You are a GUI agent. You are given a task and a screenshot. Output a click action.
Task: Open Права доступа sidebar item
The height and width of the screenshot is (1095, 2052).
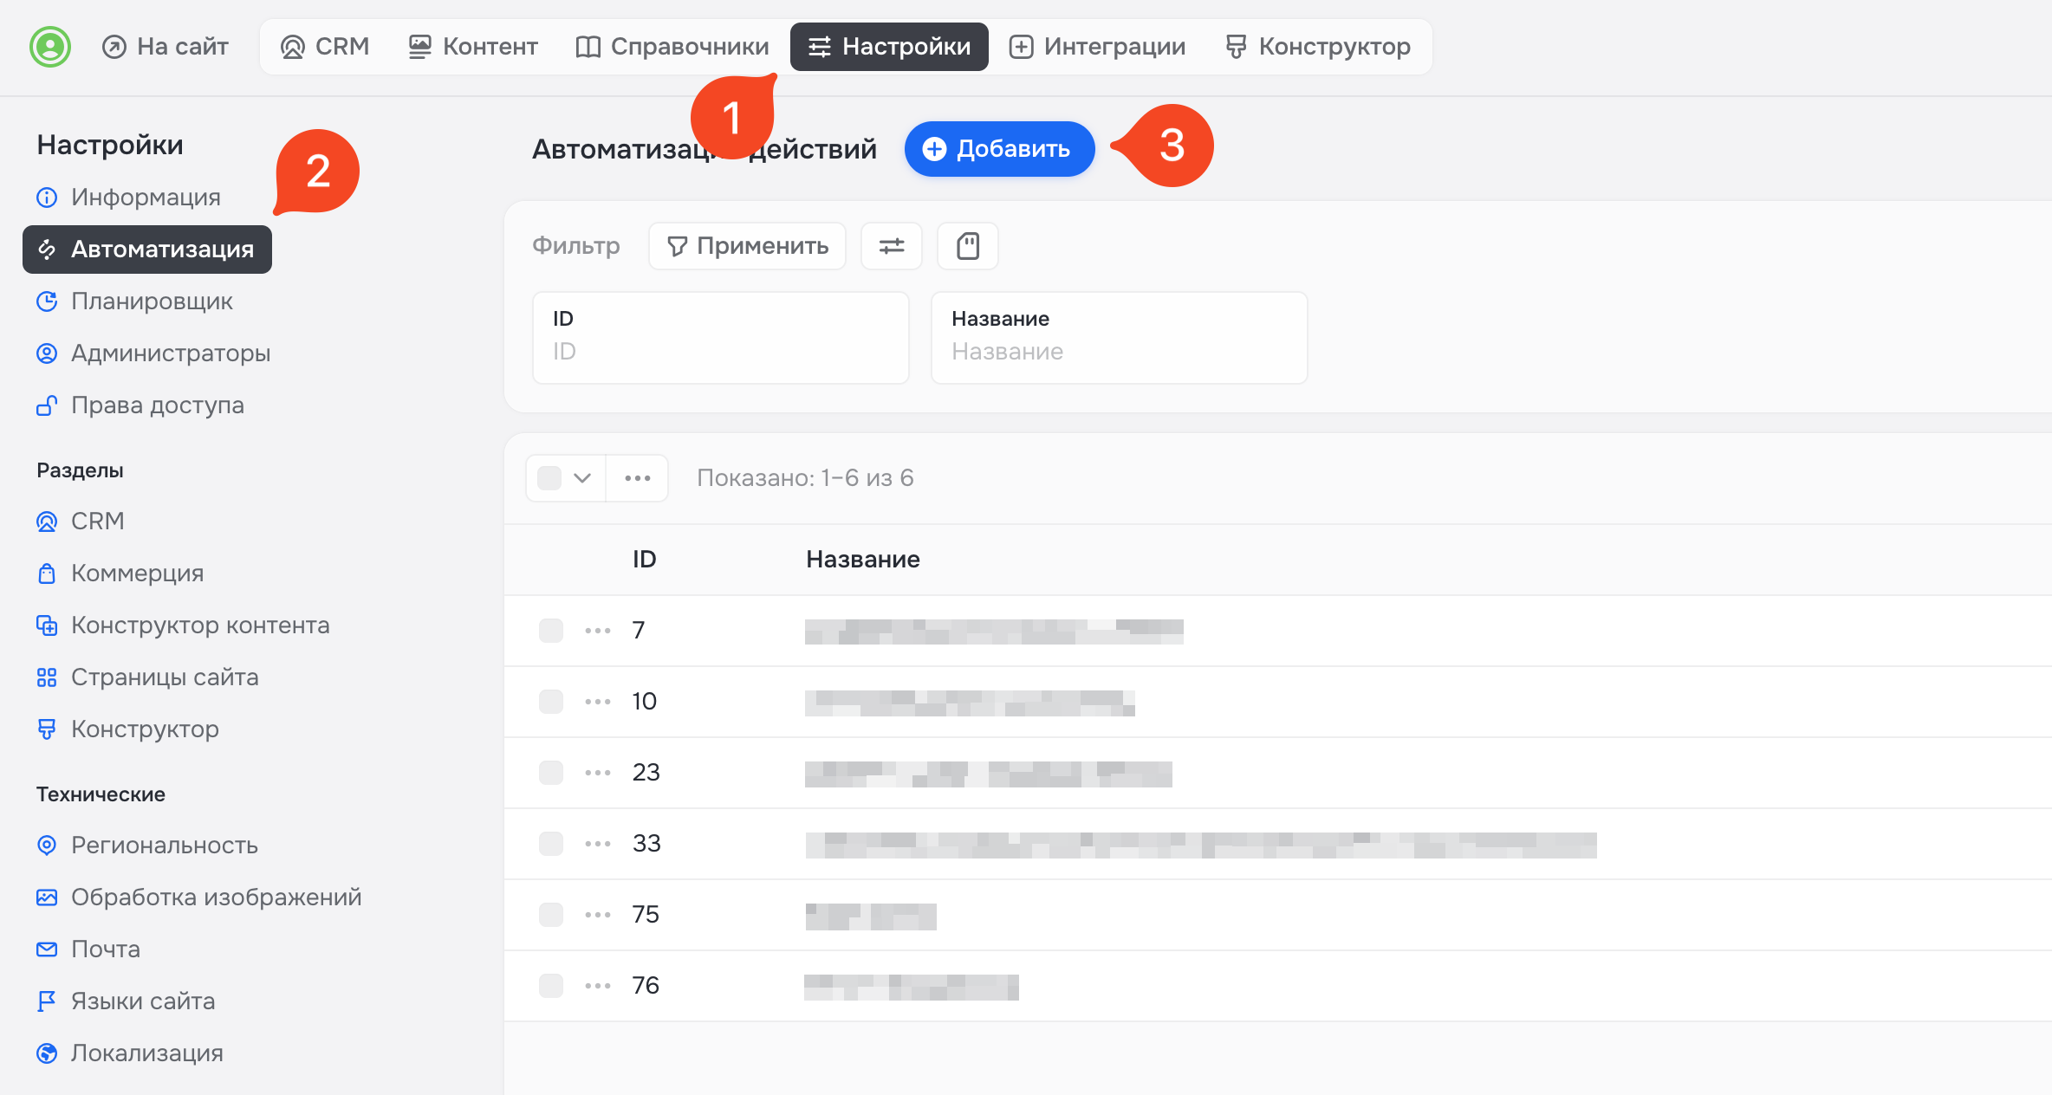140,405
